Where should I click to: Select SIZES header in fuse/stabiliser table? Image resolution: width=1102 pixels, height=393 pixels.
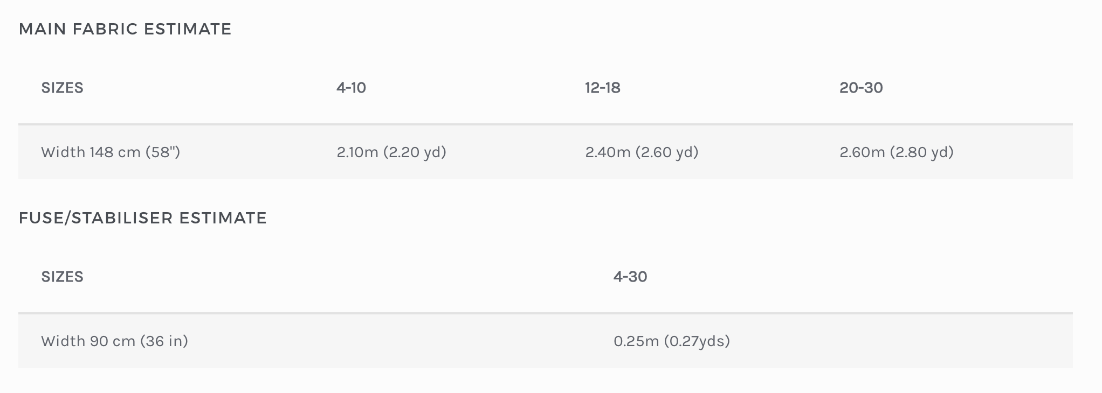coord(62,277)
